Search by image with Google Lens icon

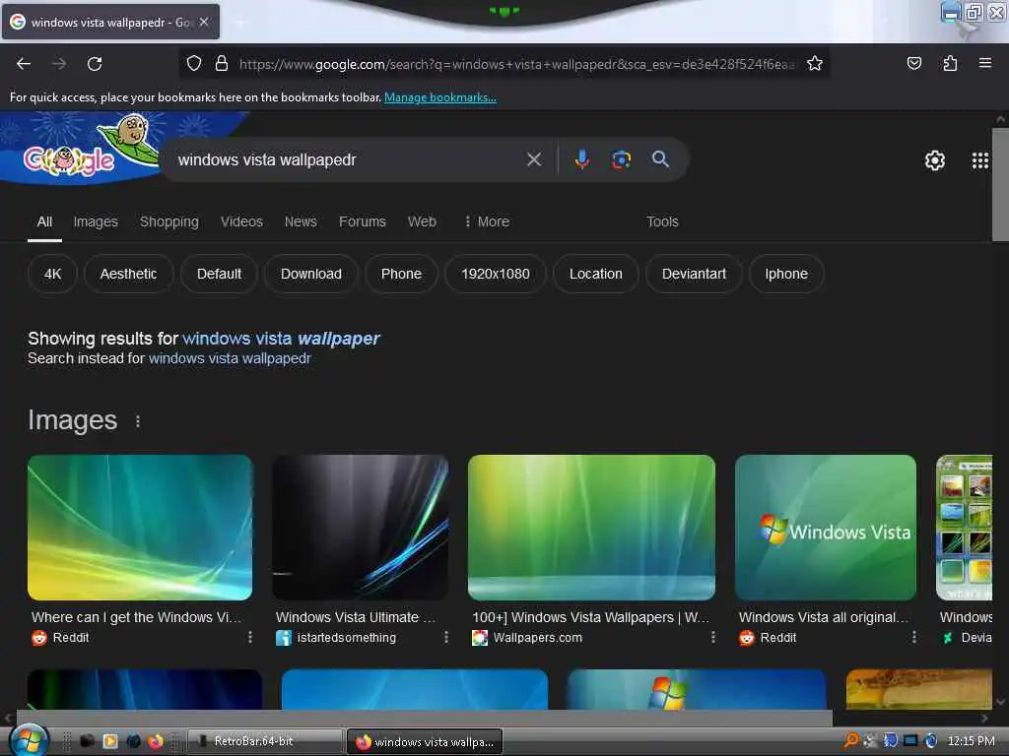(621, 159)
